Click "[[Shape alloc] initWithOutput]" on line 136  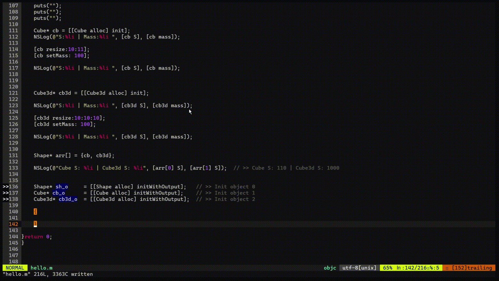coord(137,187)
